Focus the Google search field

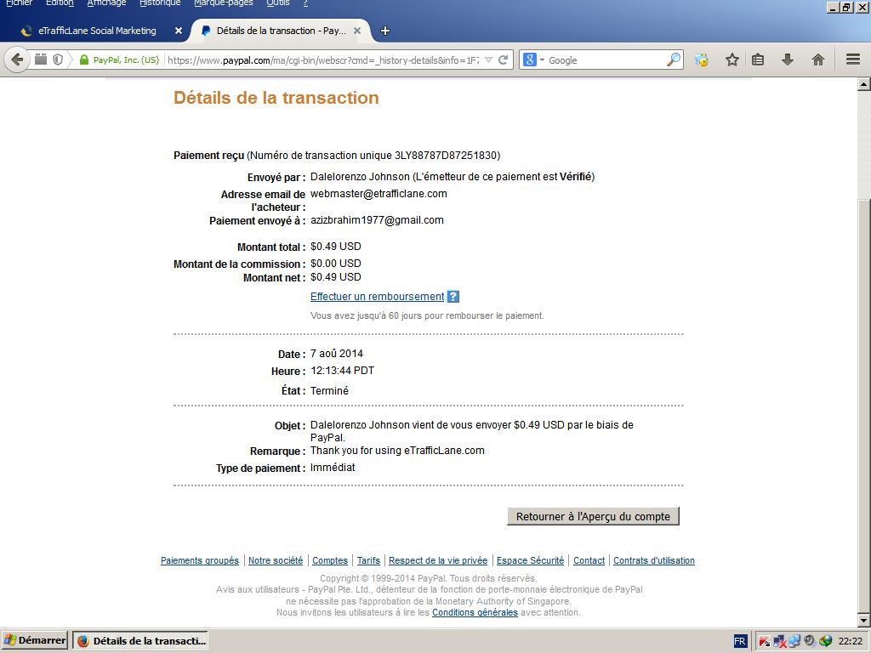[x=606, y=60]
